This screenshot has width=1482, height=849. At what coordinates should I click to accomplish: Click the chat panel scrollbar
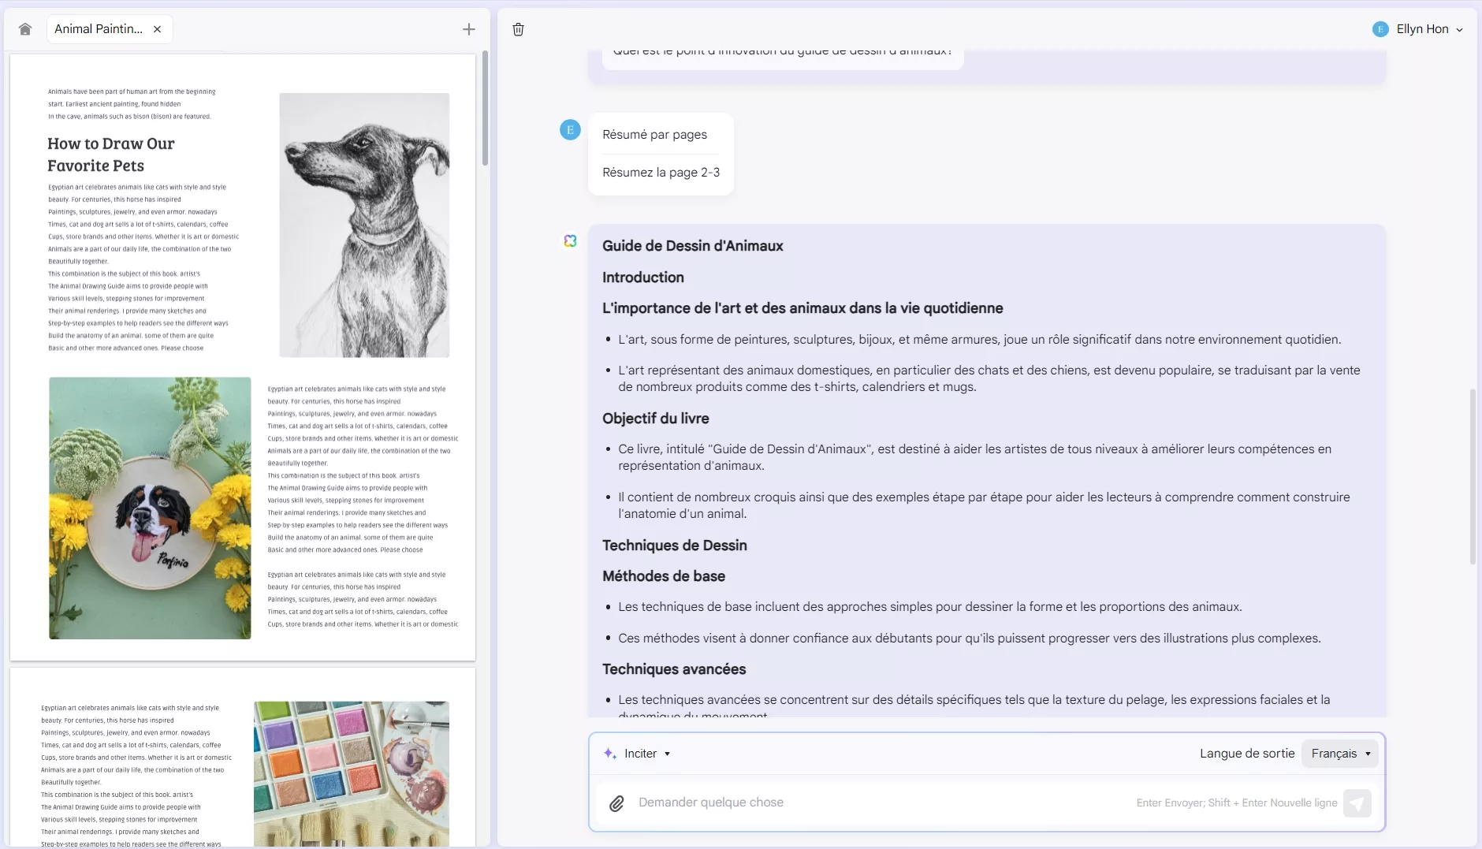pyautogui.click(x=1473, y=473)
